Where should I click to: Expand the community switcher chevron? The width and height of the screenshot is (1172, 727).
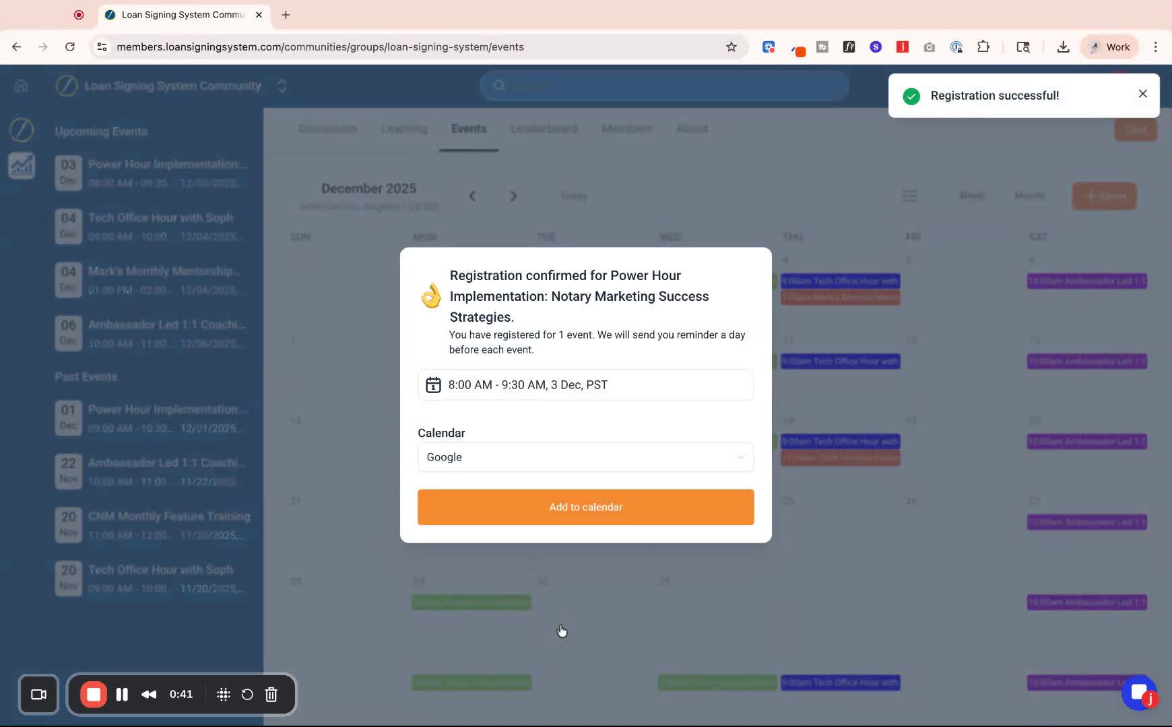click(282, 86)
